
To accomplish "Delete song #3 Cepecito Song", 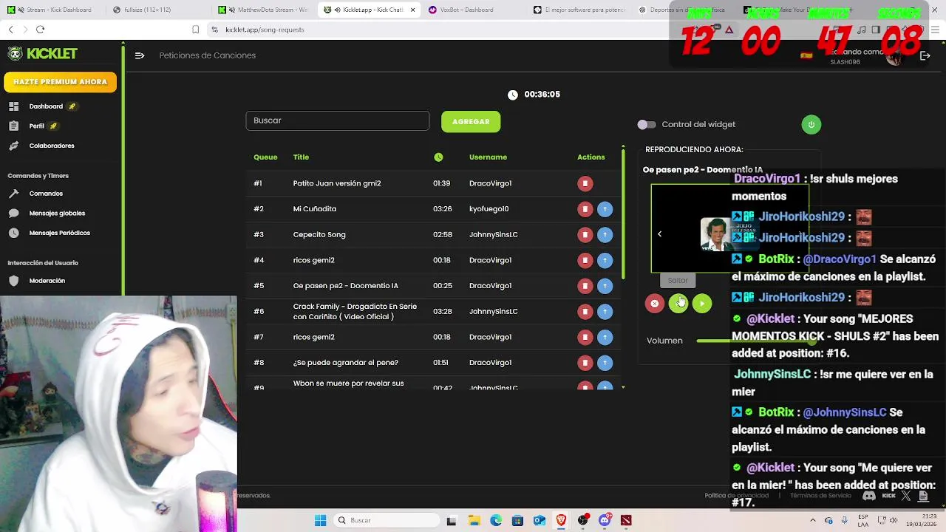I will pyautogui.click(x=585, y=235).
